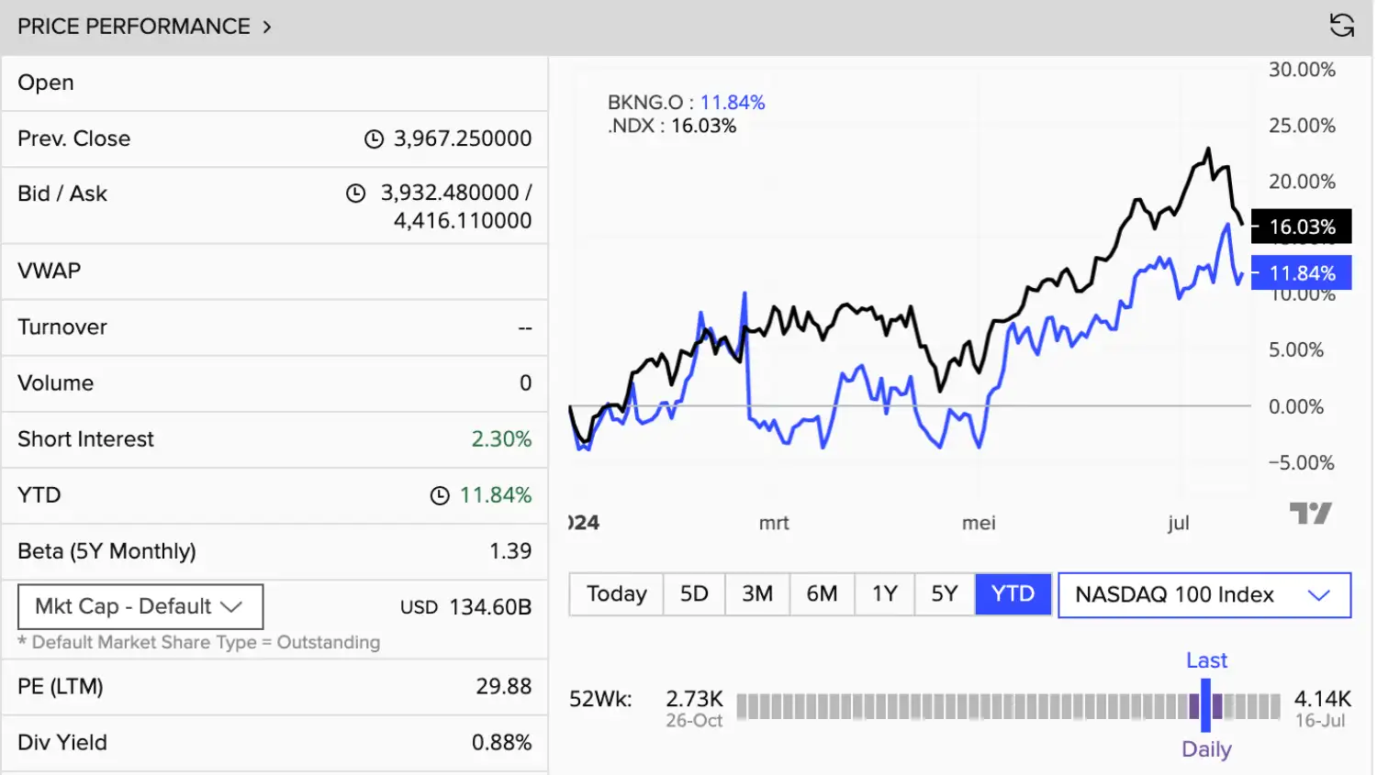Switch chart to 5D range
This screenshot has height=775, width=1377.
tap(694, 594)
